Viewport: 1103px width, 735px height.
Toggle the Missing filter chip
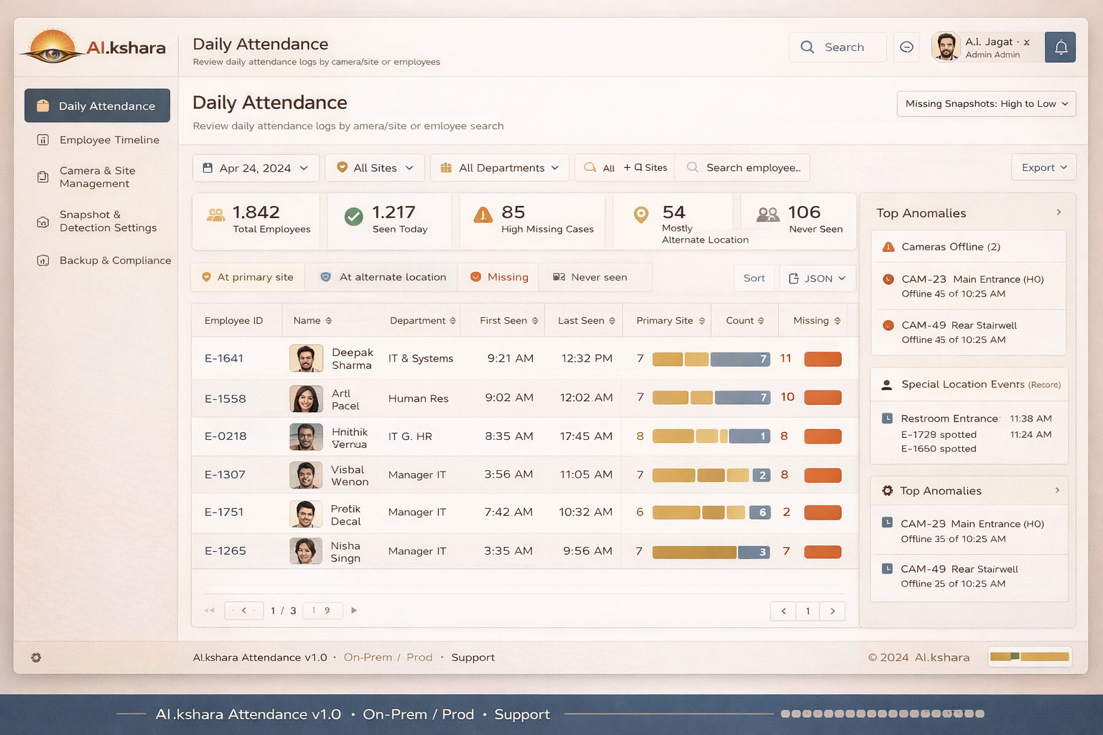pyautogui.click(x=499, y=277)
